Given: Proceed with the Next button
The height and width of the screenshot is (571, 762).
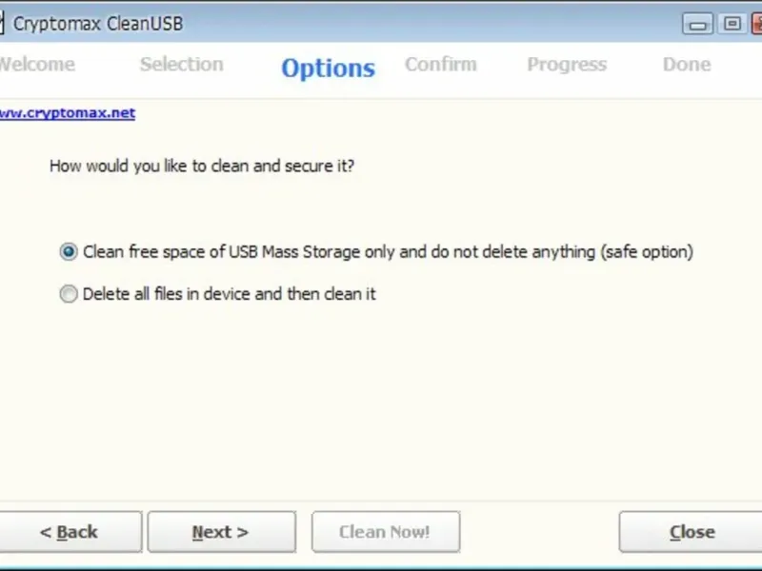Looking at the screenshot, I should [221, 532].
